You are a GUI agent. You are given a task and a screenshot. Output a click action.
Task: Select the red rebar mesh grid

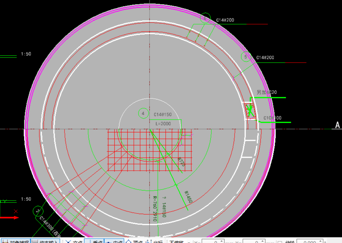tap(150, 150)
